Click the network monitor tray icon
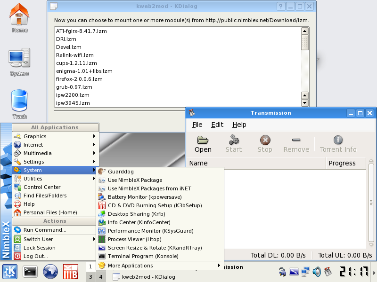The image size is (377, 282). pyautogui.click(x=305, y=272)
